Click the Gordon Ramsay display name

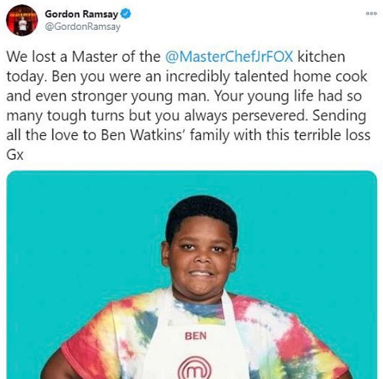click(x=82, y=14)
